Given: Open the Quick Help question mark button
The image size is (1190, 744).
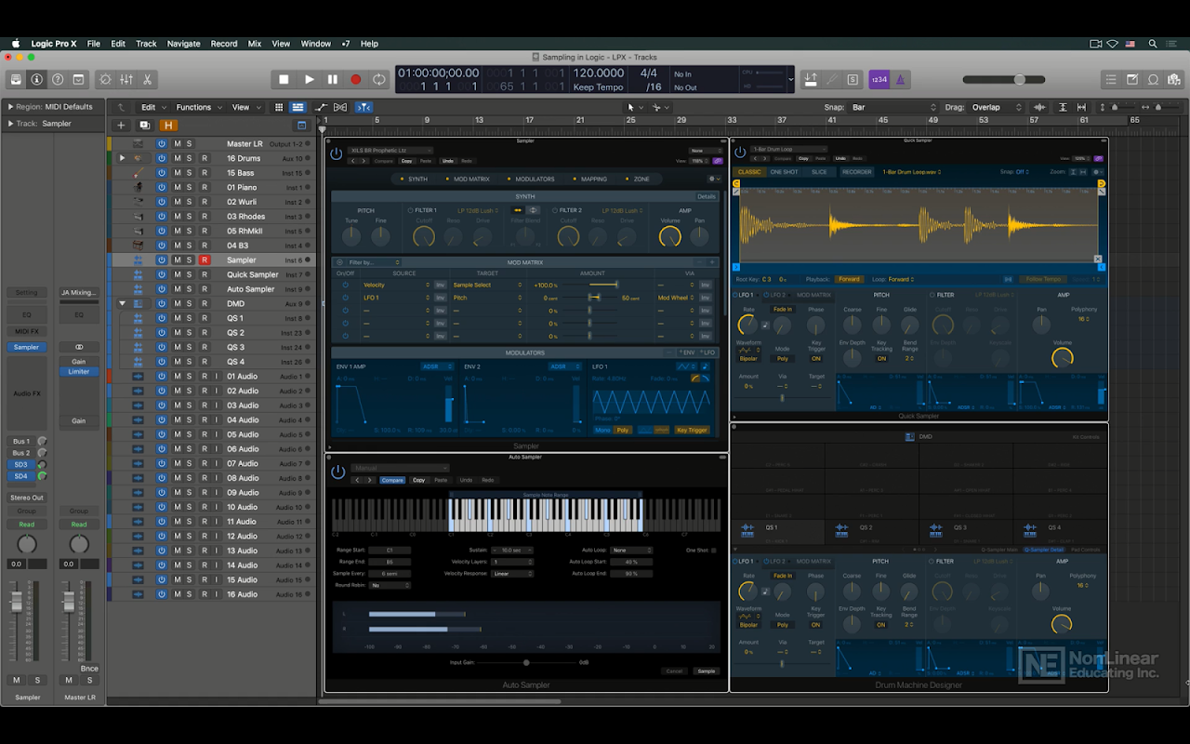Looking at the screenshot, I should click(x=58, y=80).
